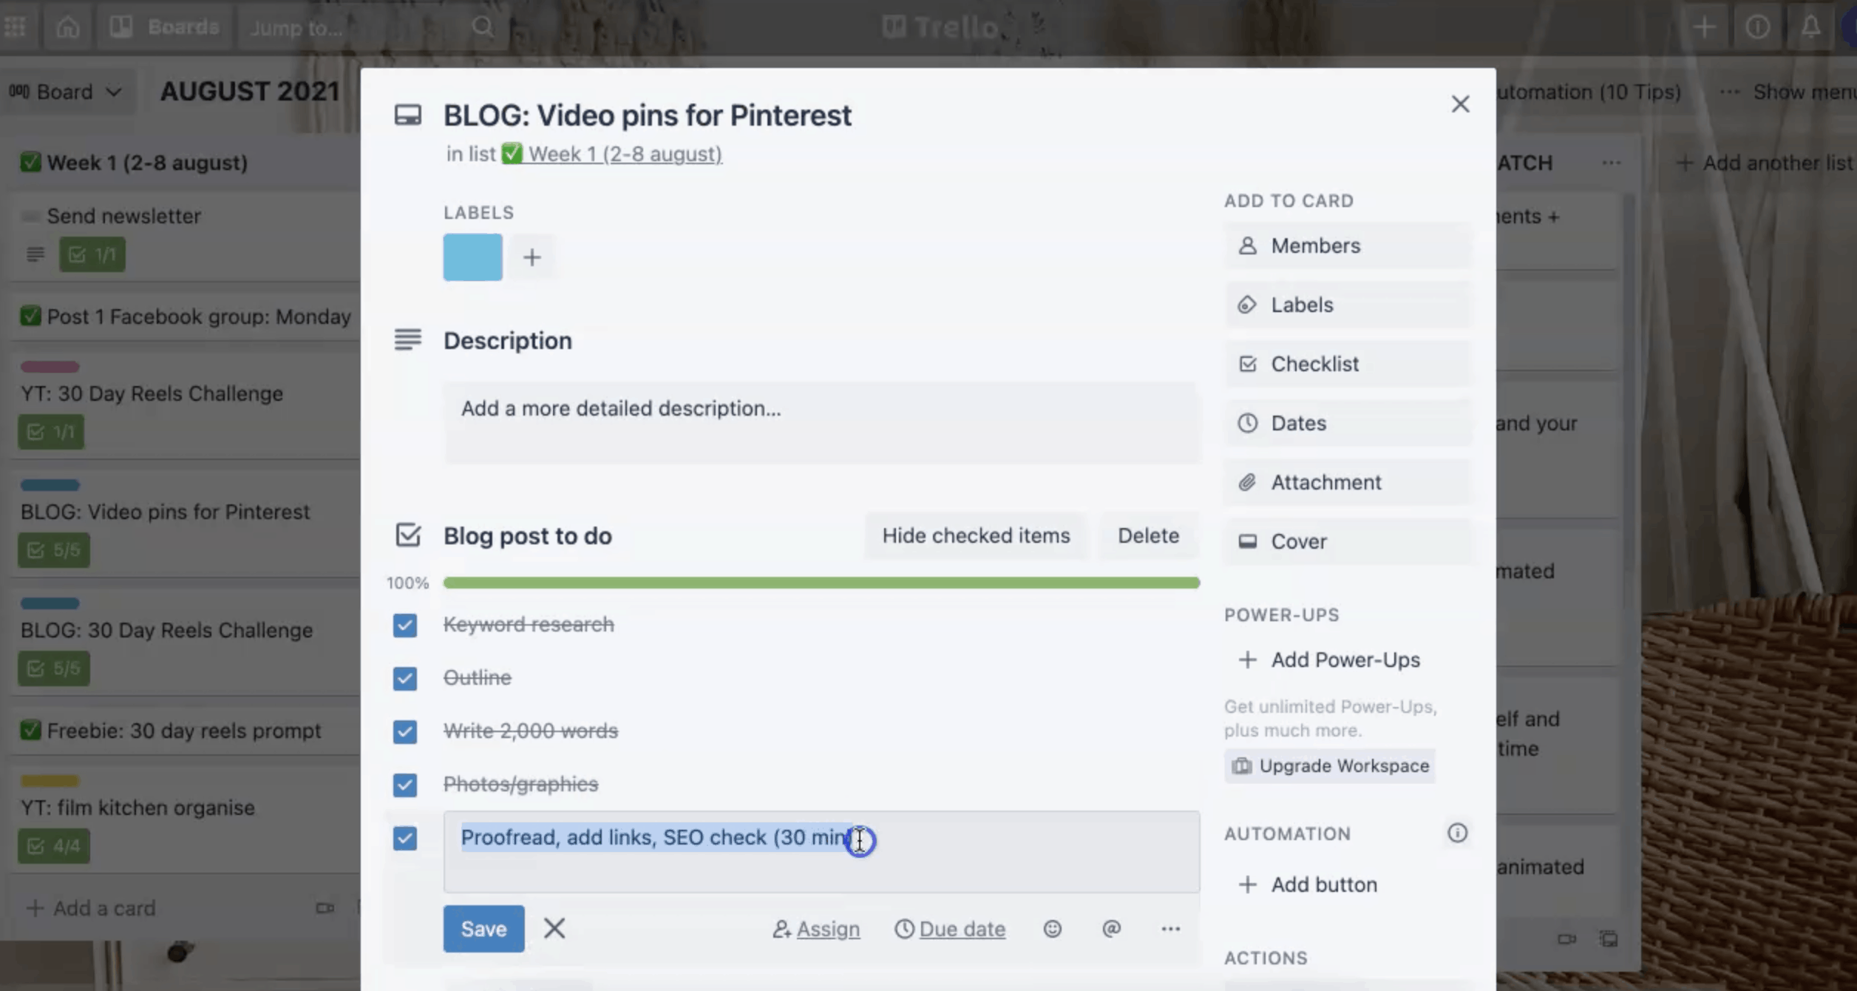Click the checklist progress bar
1857x991 pixels.
pos(821,583)
